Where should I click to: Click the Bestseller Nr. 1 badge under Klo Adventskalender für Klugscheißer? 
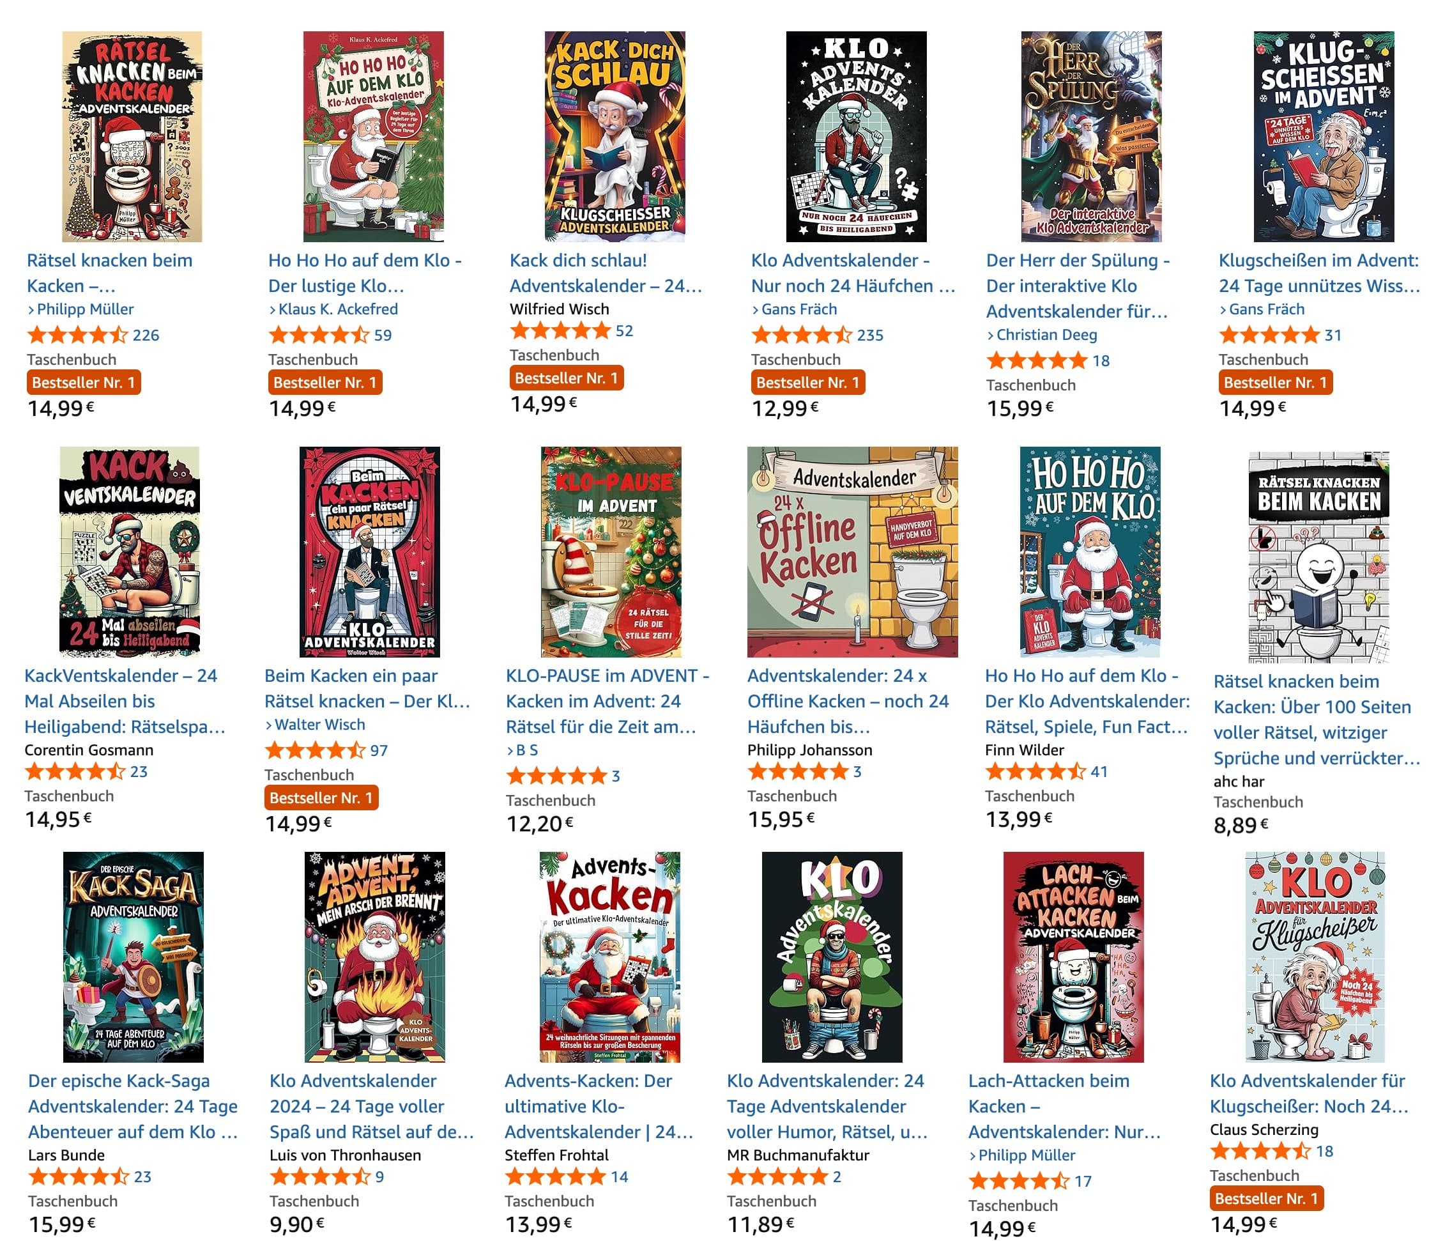[x=1267, y=1199]
